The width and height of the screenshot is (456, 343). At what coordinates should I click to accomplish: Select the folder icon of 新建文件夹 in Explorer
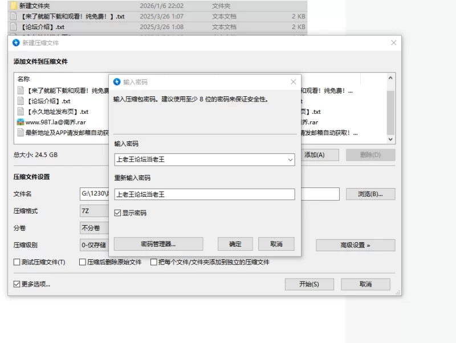(x=13, y=6)
